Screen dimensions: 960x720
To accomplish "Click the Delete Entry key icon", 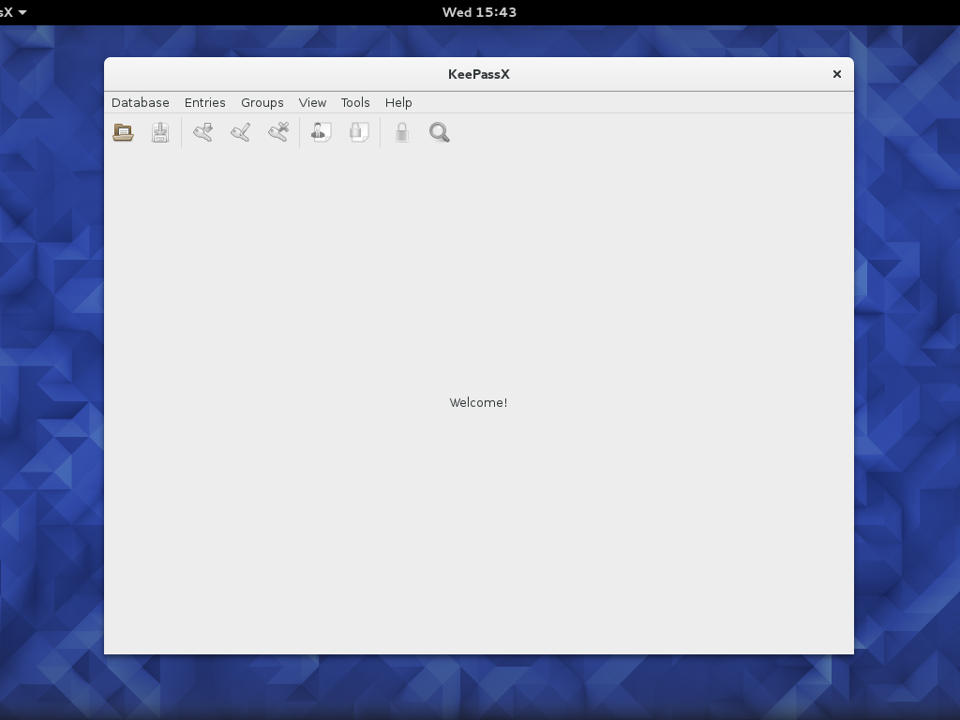I will 278,132.
